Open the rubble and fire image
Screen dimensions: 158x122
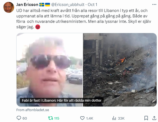click(x=120, y=70)
